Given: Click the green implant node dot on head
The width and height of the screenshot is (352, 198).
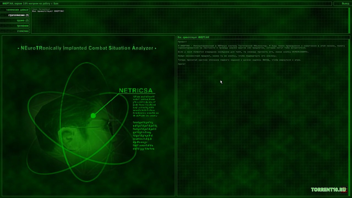Looking at the screenshot, I should [x=93, y=116].
